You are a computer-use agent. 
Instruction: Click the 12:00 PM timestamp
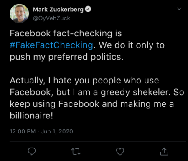coord(23,131)
